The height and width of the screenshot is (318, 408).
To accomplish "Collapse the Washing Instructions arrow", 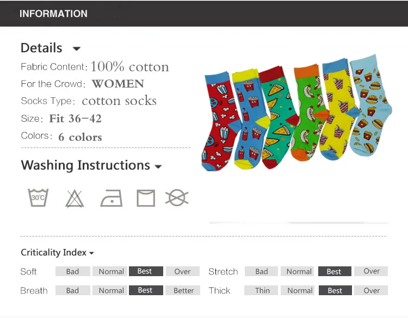I will pyautogui.click(x=158, y=166).
